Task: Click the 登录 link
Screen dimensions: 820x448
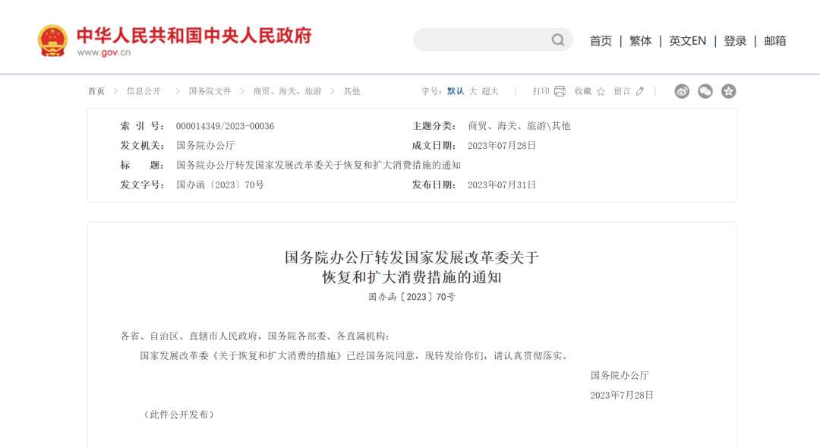Action: (735, 41)
